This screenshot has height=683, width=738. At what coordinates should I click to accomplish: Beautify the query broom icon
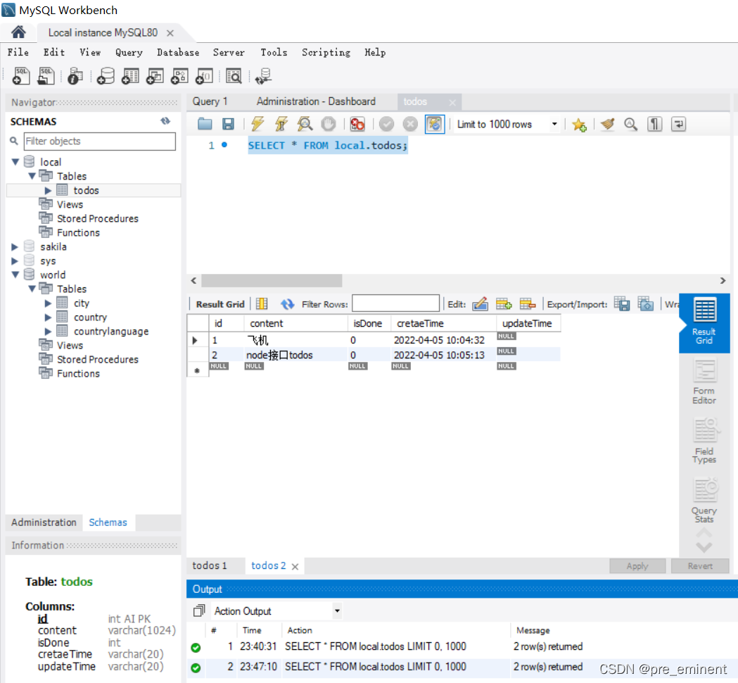click(x=608, y=124)
